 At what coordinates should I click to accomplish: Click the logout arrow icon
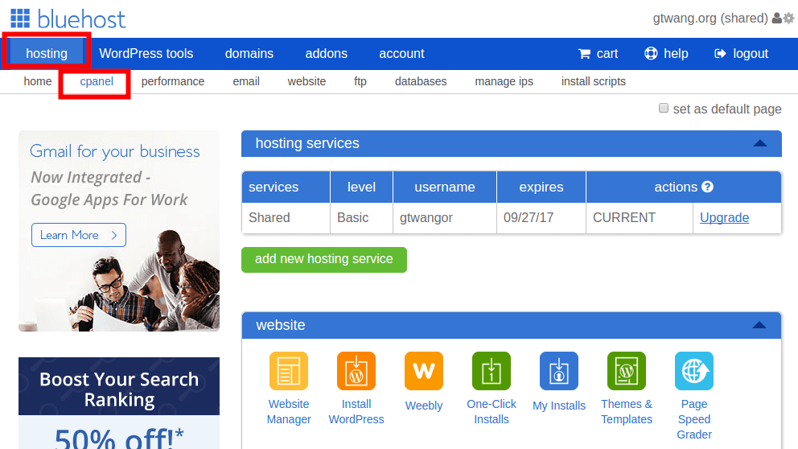click(720, 53)
